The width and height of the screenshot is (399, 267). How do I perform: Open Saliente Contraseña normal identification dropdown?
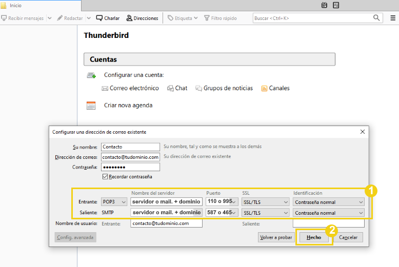329,213
